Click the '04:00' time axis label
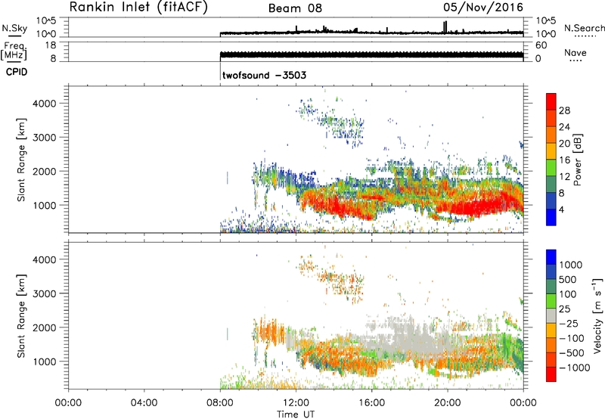605x419 pixels. coord(144,403)
